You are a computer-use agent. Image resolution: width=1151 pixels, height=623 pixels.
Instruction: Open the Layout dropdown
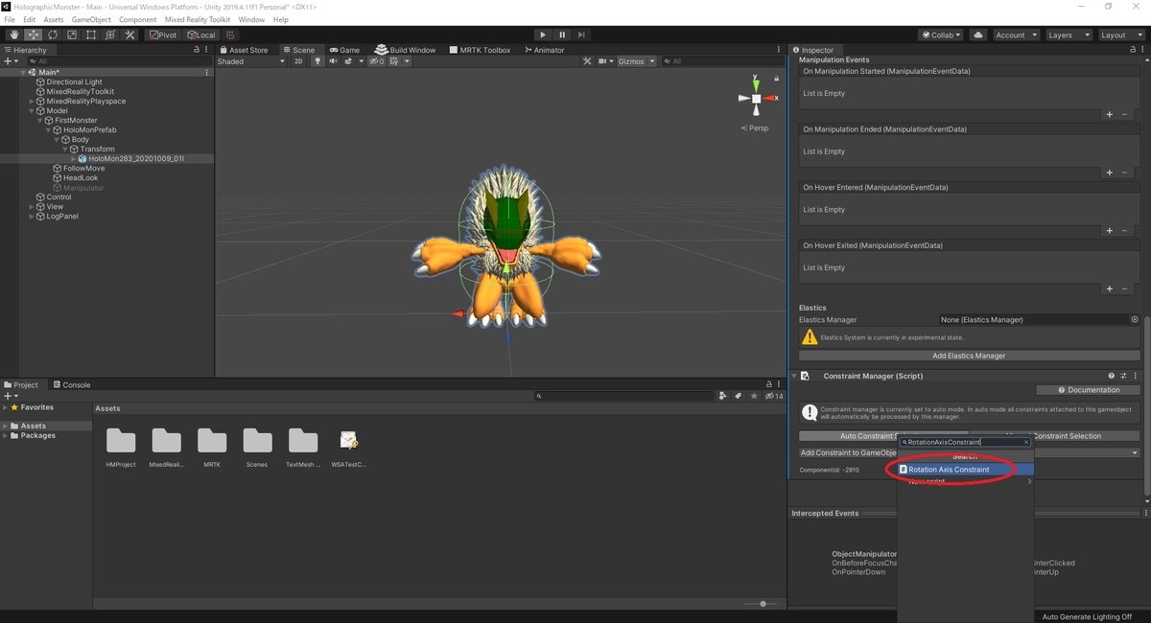point(1121,35)
